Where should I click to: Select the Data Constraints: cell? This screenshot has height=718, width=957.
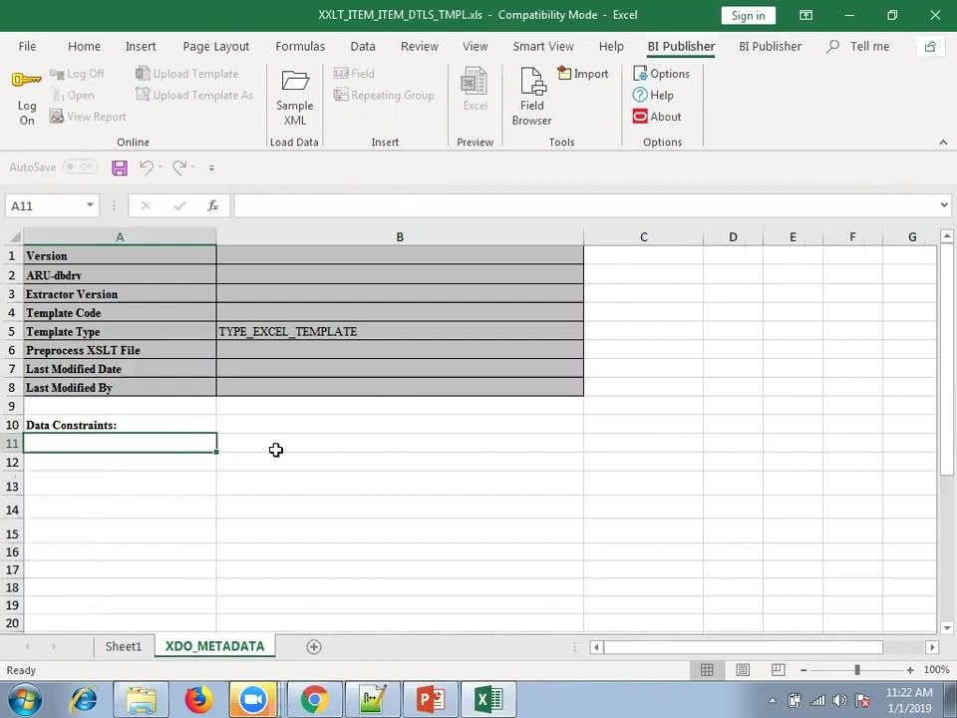point(120,425)
